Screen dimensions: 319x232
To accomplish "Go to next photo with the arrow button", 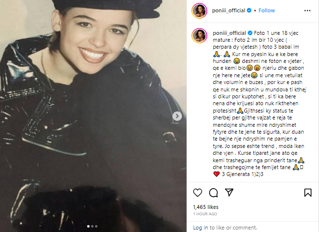I will (177, 116).
